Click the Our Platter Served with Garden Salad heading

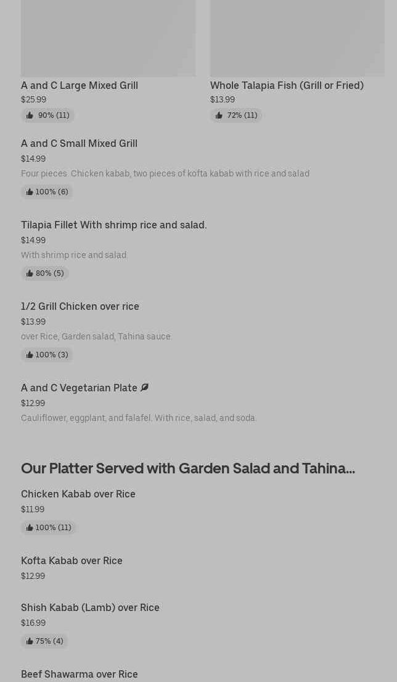pos(188,468)
